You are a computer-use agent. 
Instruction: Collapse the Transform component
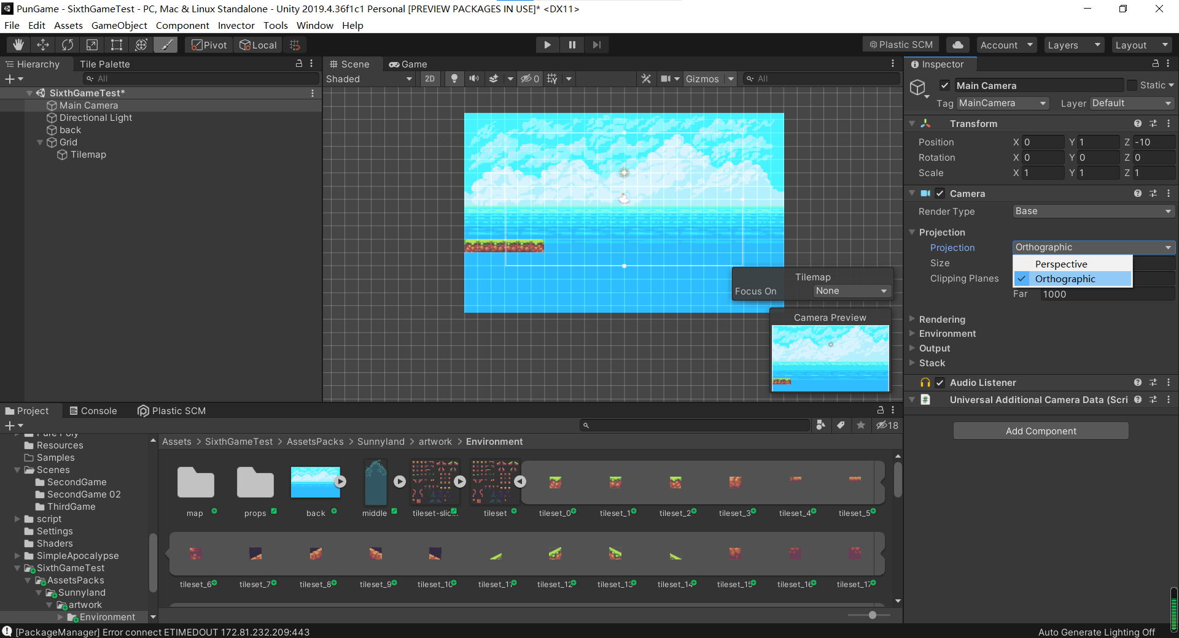(912, 123)
